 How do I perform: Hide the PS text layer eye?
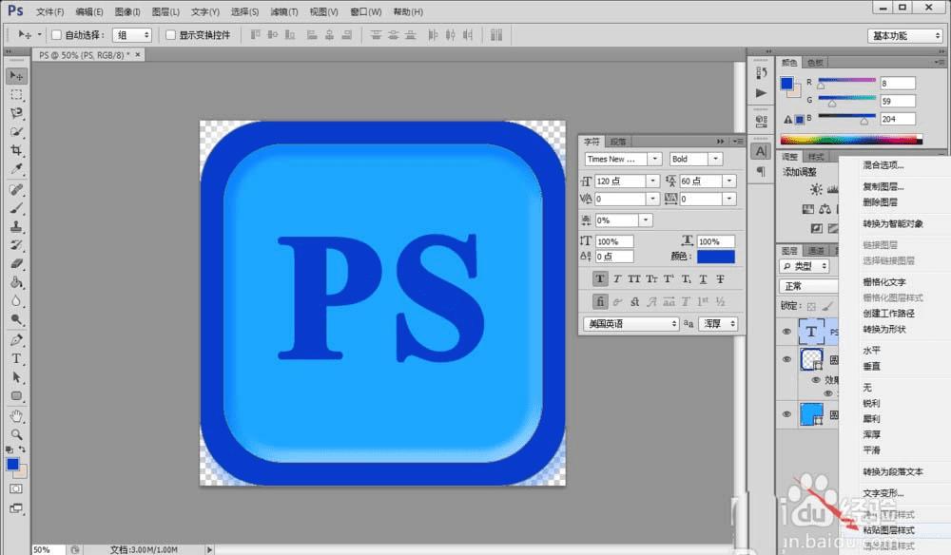click(786, 332)
